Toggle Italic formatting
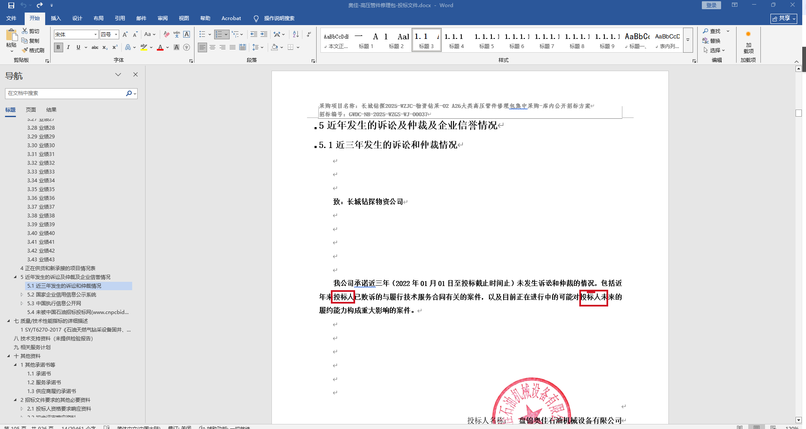 click(68, 47)
